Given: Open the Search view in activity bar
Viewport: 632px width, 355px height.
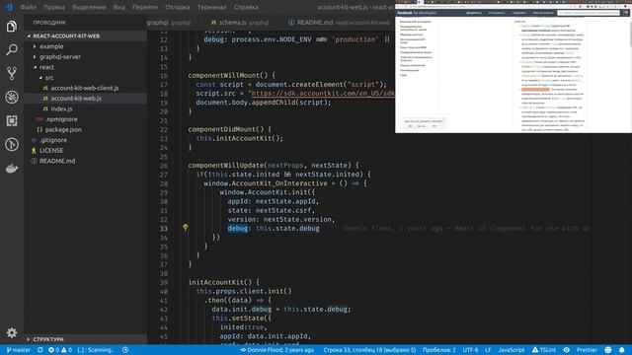Looking at the screenshot, I should pos(12,49).
